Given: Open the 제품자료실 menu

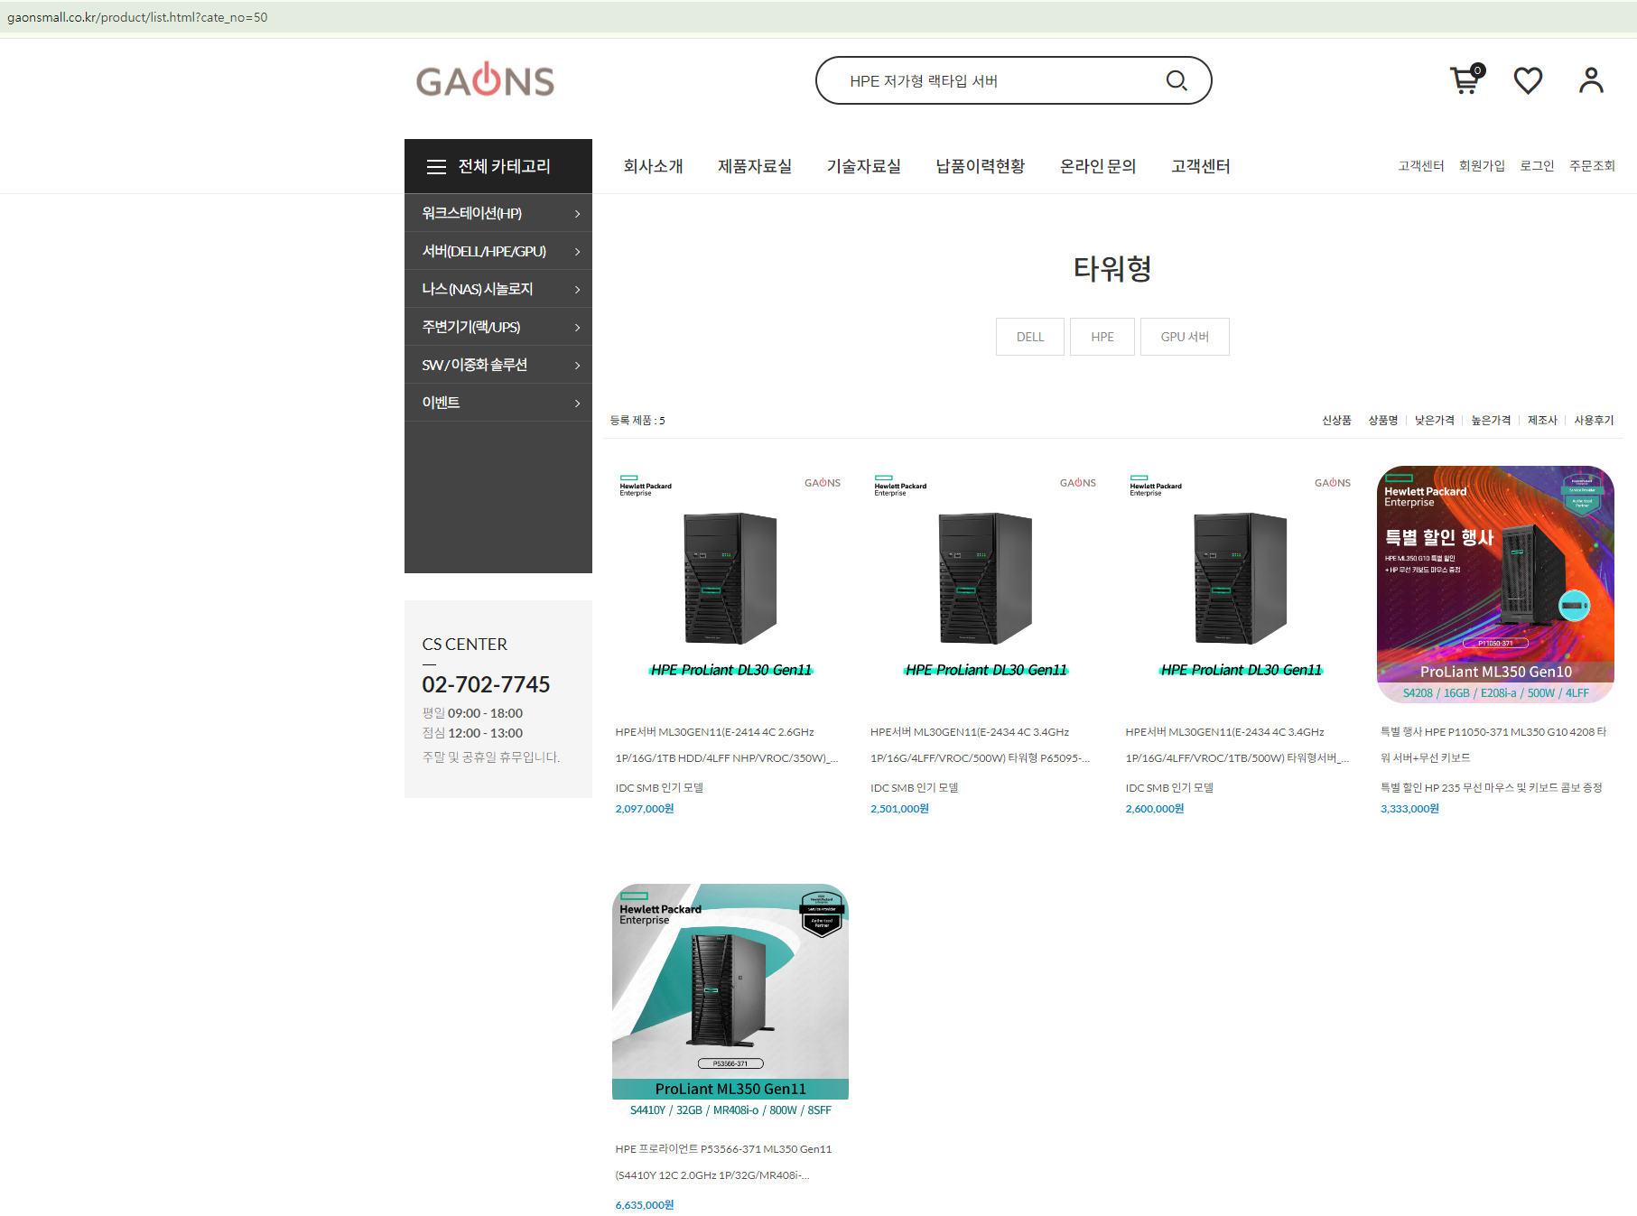Looking at the screenshot, I should pyautogui.click(x=755, y=166).
